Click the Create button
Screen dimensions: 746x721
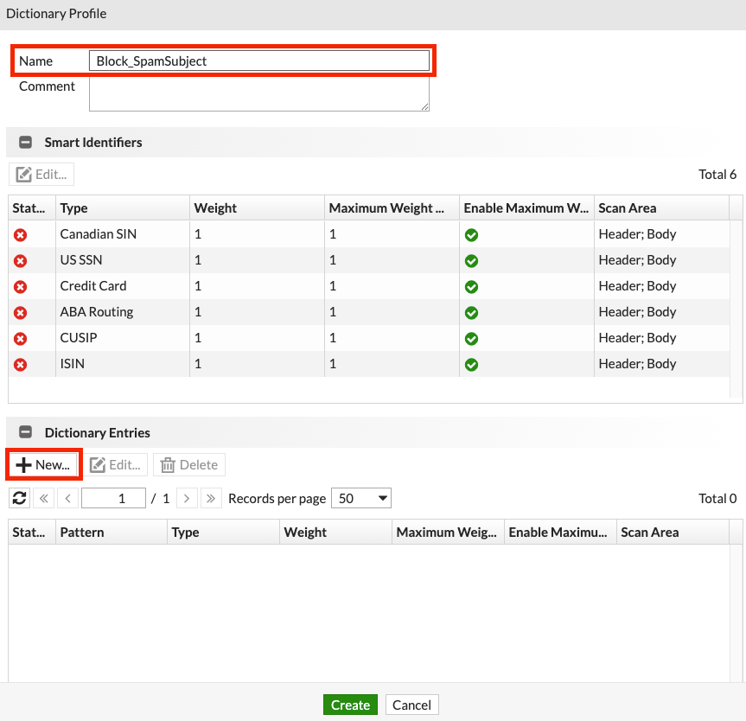[x=350, y=705]
